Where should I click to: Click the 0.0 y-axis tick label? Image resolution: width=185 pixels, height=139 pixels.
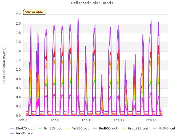(x=18, y=116)
